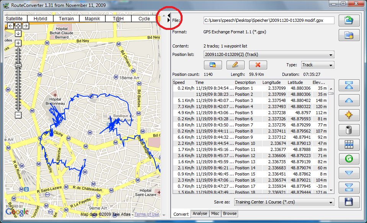Collapse map panel with left-pointing divider arrow
Viewport: 367px width, 223px height.
[169, 16]
